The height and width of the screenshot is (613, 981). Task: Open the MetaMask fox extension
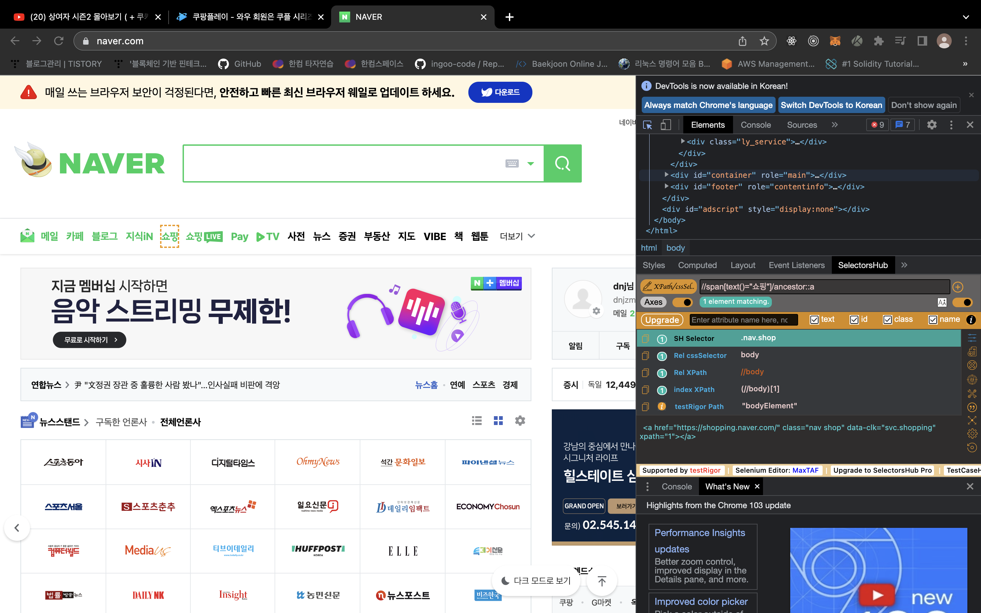(835, 41)
